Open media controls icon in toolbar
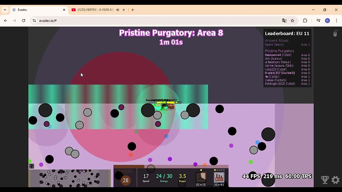The height and width of the screenshot is (192, 342). 318,21
